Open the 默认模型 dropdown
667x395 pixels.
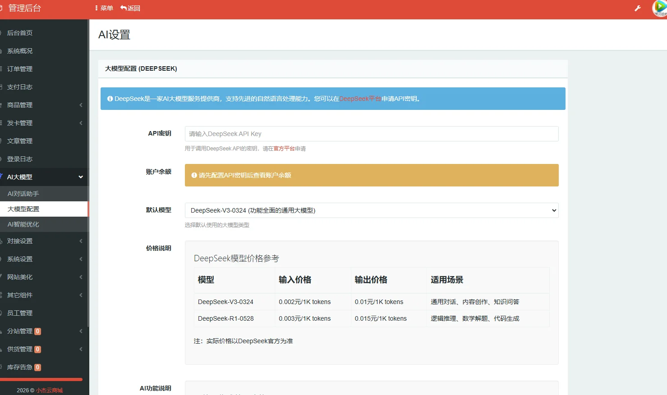point(371,210)
